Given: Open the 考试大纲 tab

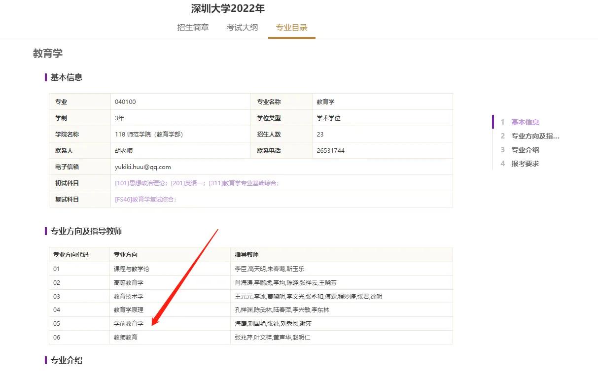Looking at the screenshot, I should (242, 28).
